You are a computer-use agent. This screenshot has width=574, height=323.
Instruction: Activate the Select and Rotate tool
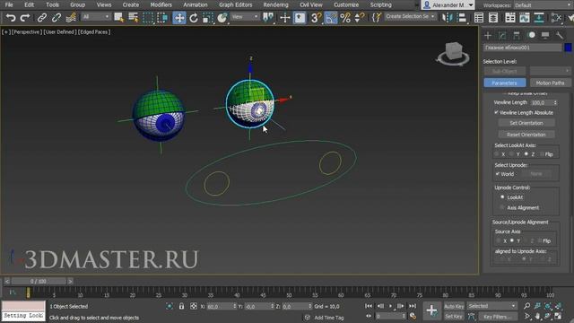194,18
